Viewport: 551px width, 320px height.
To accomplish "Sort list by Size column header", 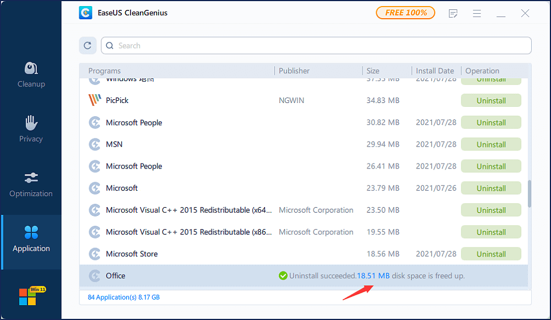I will coord(373,70).
